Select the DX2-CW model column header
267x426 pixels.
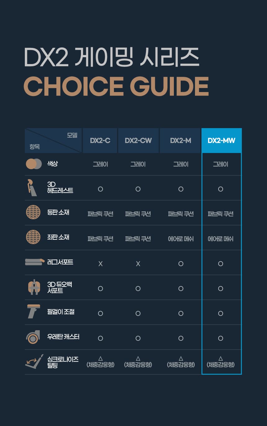tap(138, 141)
